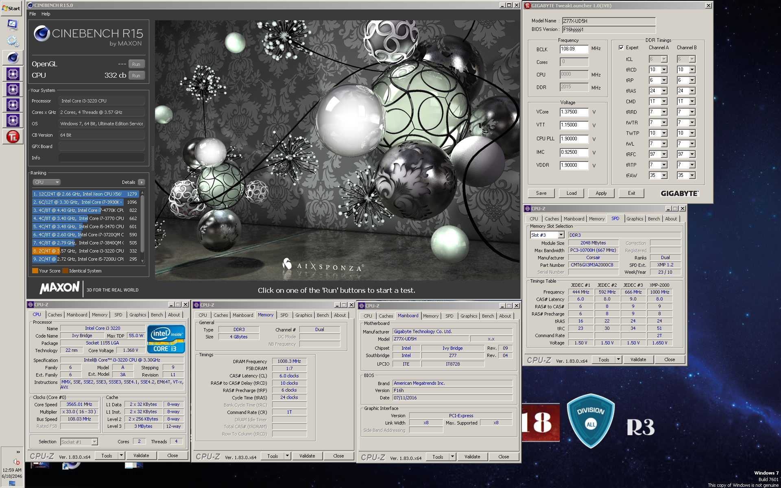Switch to SPD tab in CPU-Z Memory window
Viewport: 781px width, 488px height.
(284, 315)
